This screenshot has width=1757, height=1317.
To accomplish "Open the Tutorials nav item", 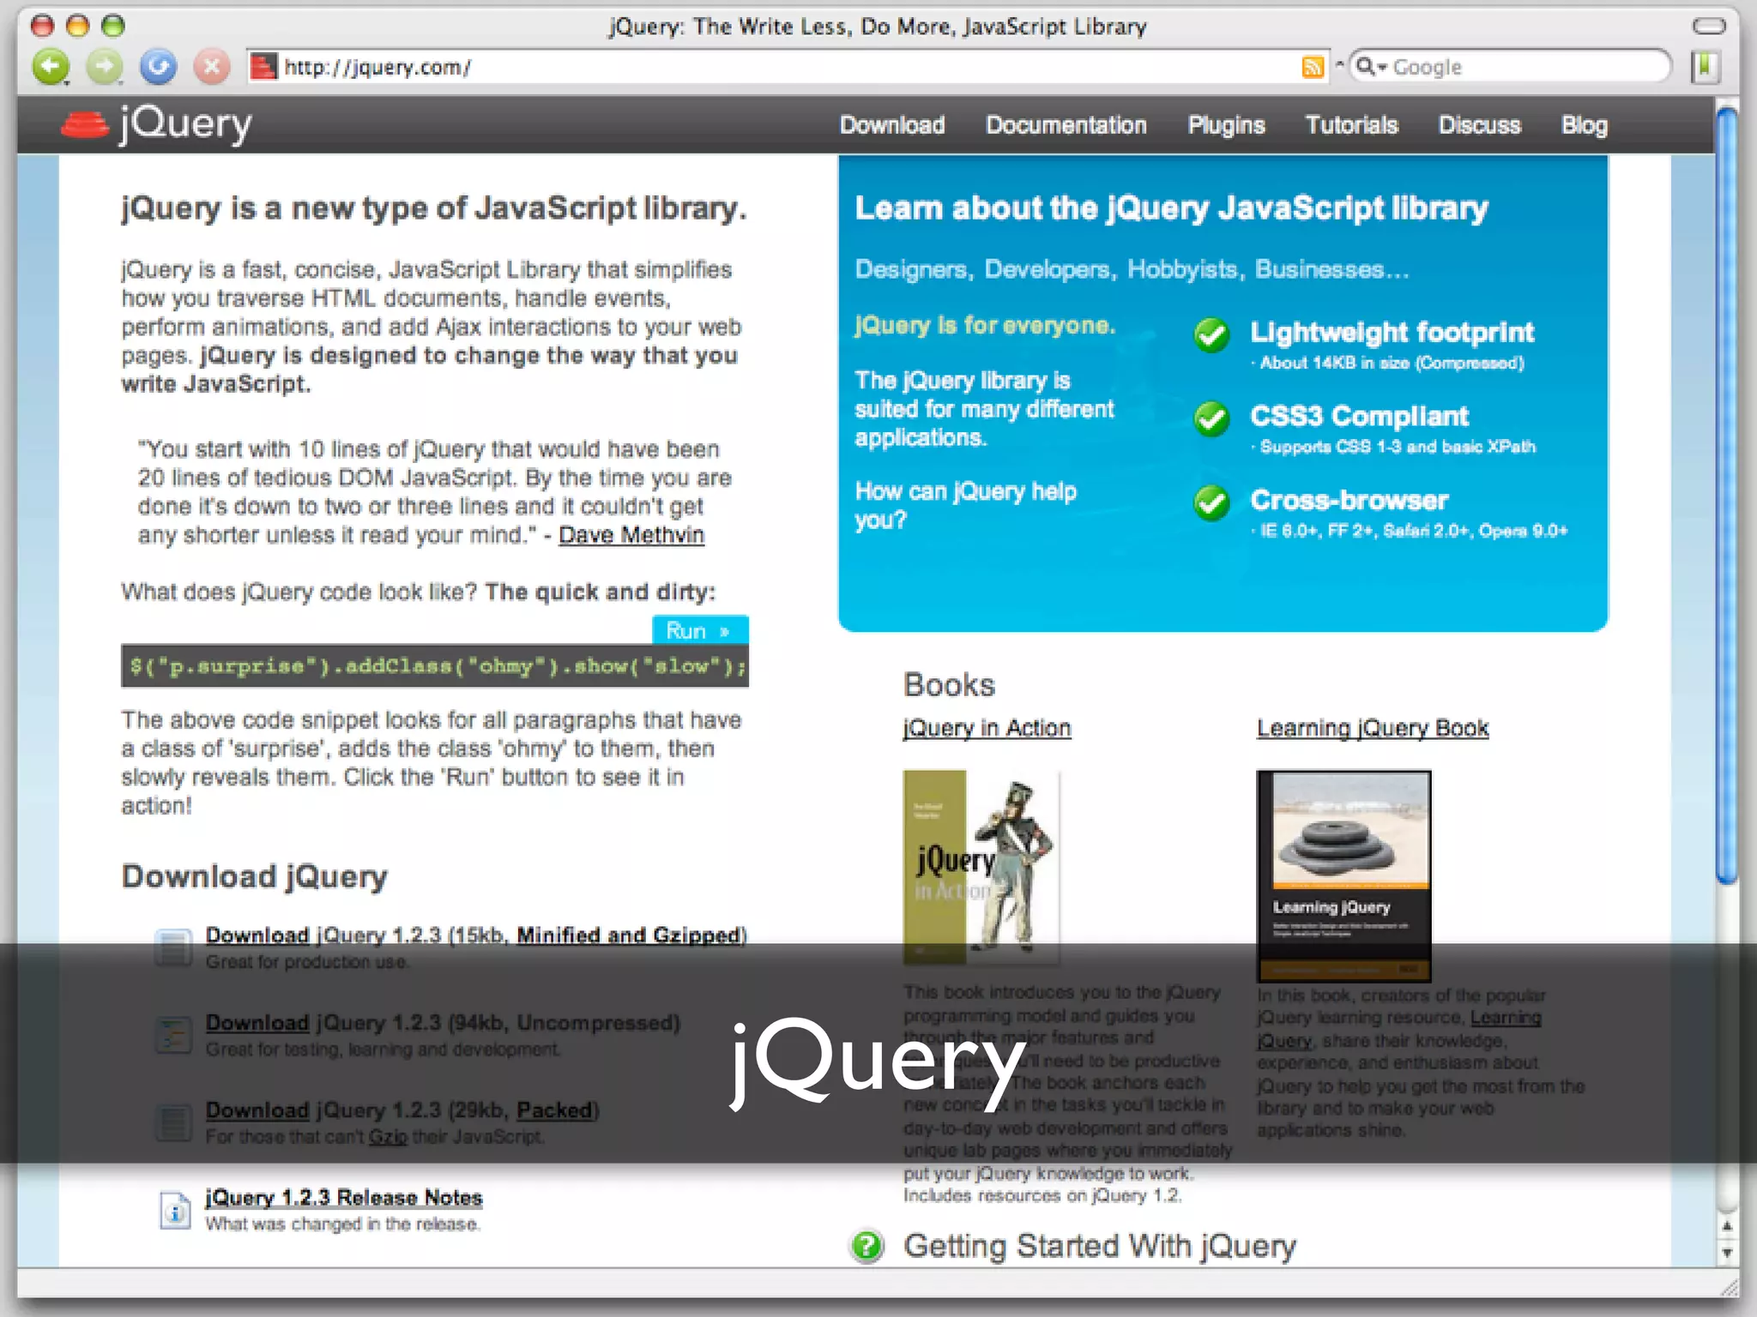I will (1351, 125).
